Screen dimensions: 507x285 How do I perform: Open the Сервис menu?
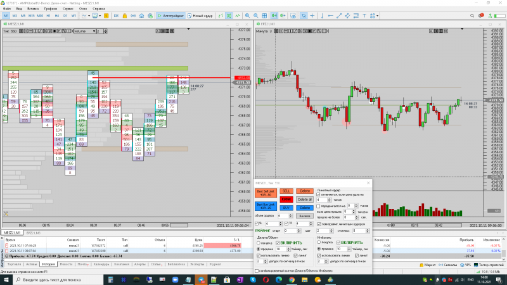(68, 9)
